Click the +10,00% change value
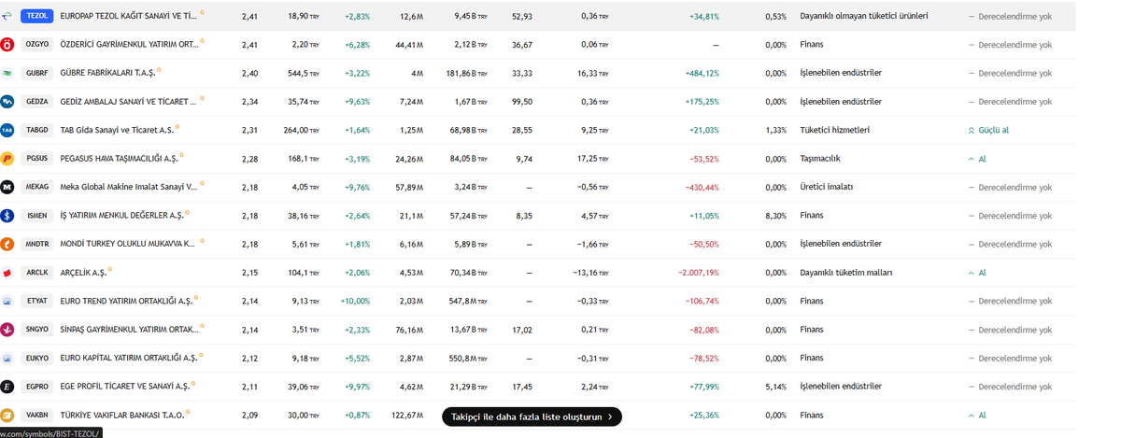Screen dimensions: 1121x438 pyautogui.click(x=357, y=301)
